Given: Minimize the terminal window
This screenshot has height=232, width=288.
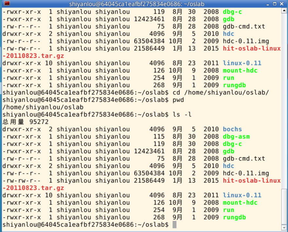Looking at the screenshot, I should pyautogui.click(x=267, y=4).
